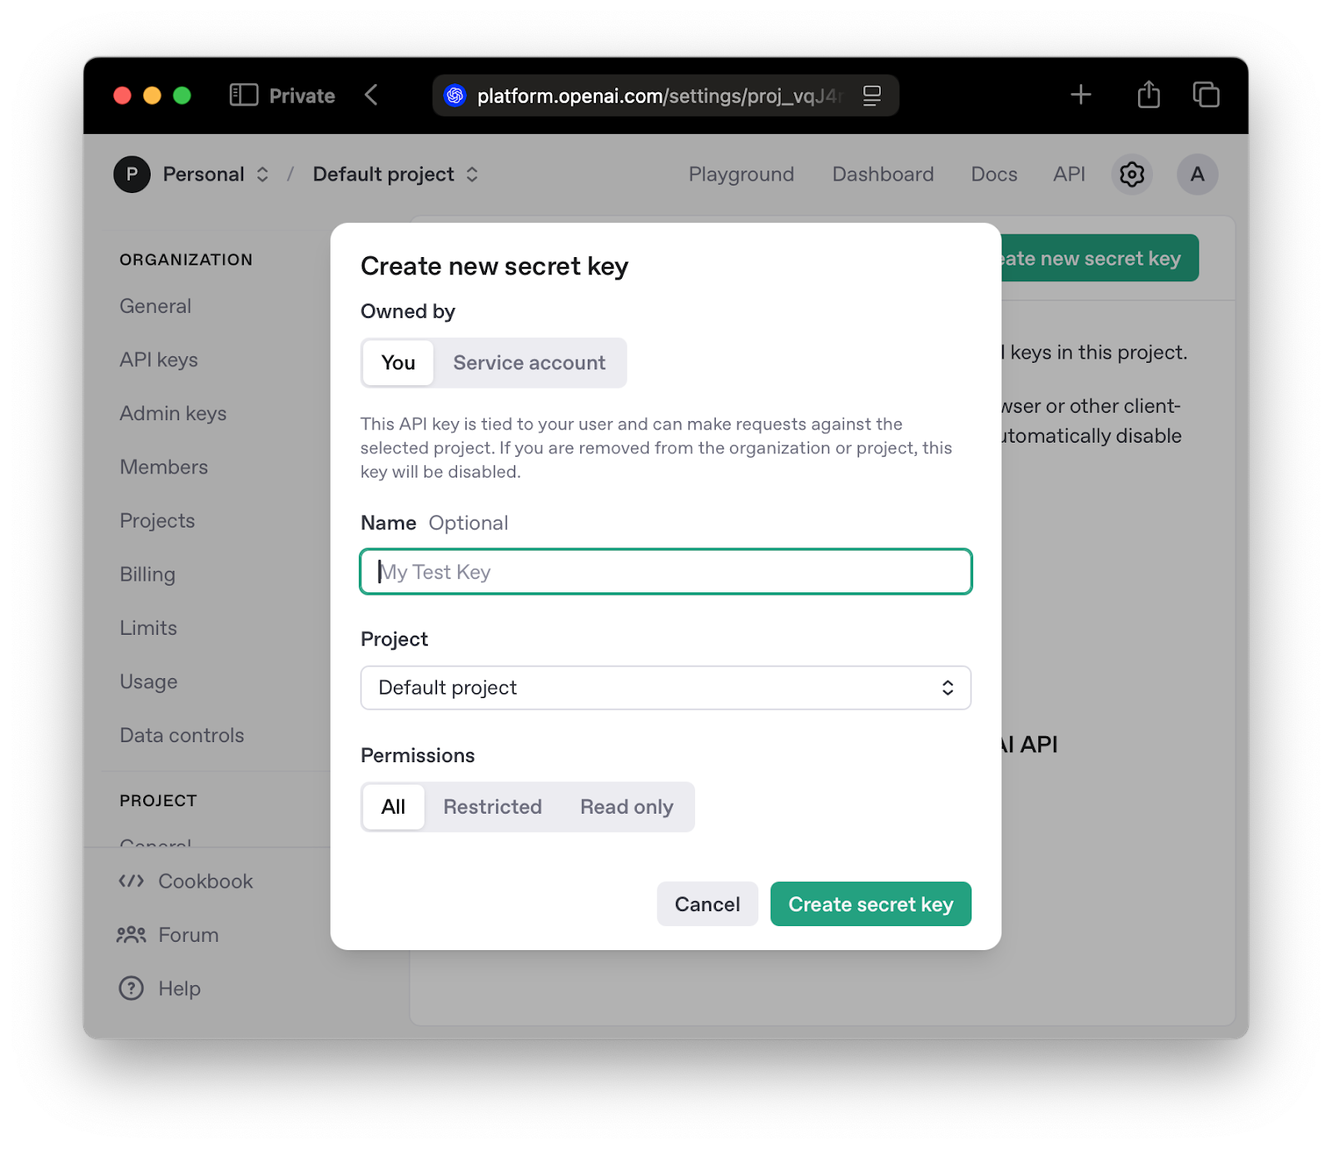Open Limits settings page
The width and height of the screenshot is (1332, 1149).
coord(148,628)
